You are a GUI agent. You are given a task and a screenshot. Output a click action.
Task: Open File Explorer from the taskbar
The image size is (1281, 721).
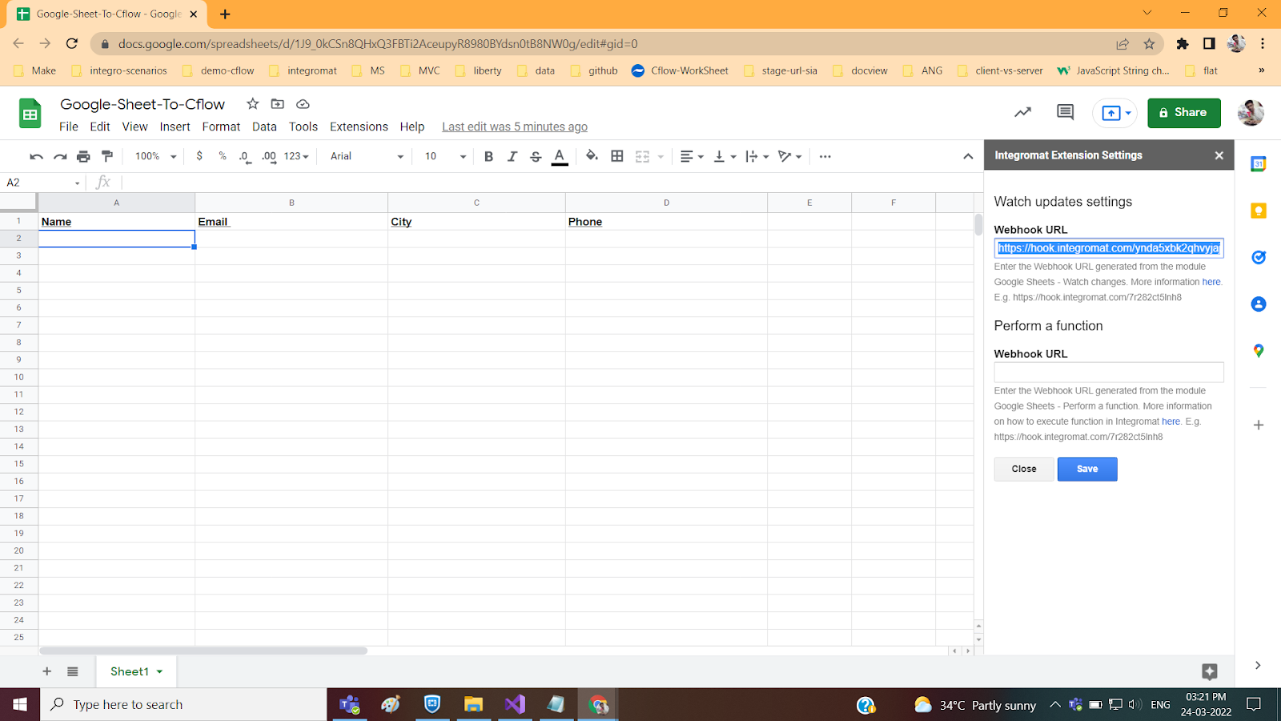tap(473, 704)
